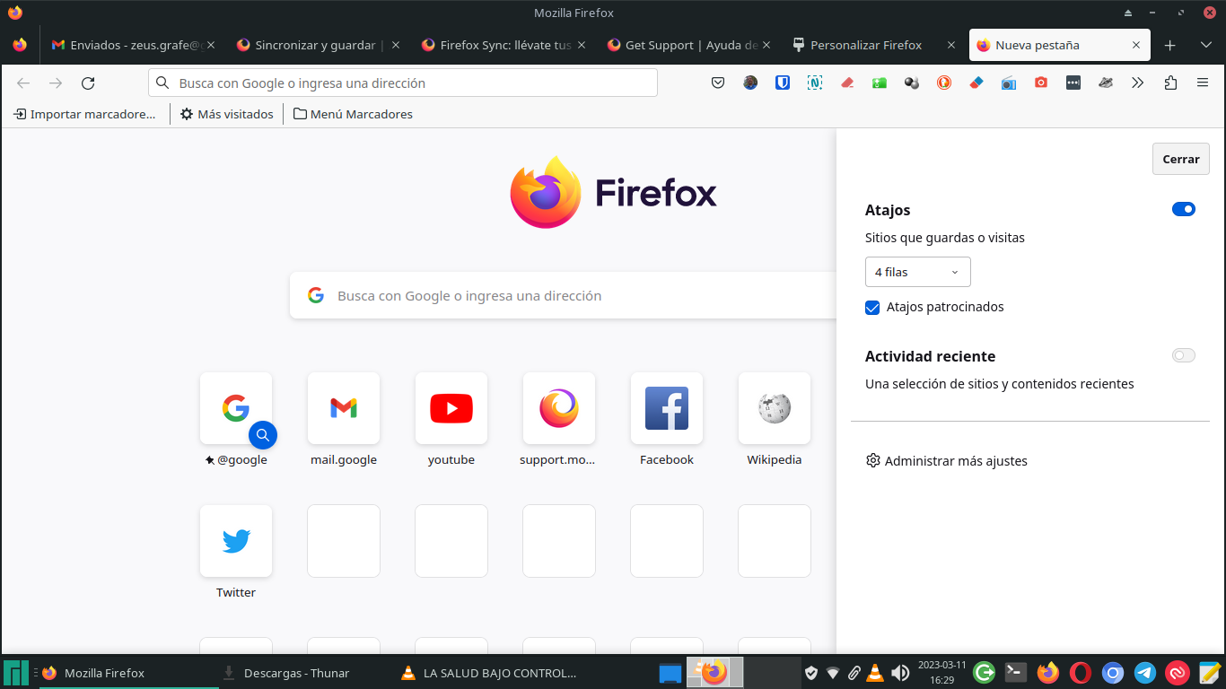The width and height of the screenshot is (1226, 689).
Task: Close the Personalizar Firefox tab
Action: [951, 45]
